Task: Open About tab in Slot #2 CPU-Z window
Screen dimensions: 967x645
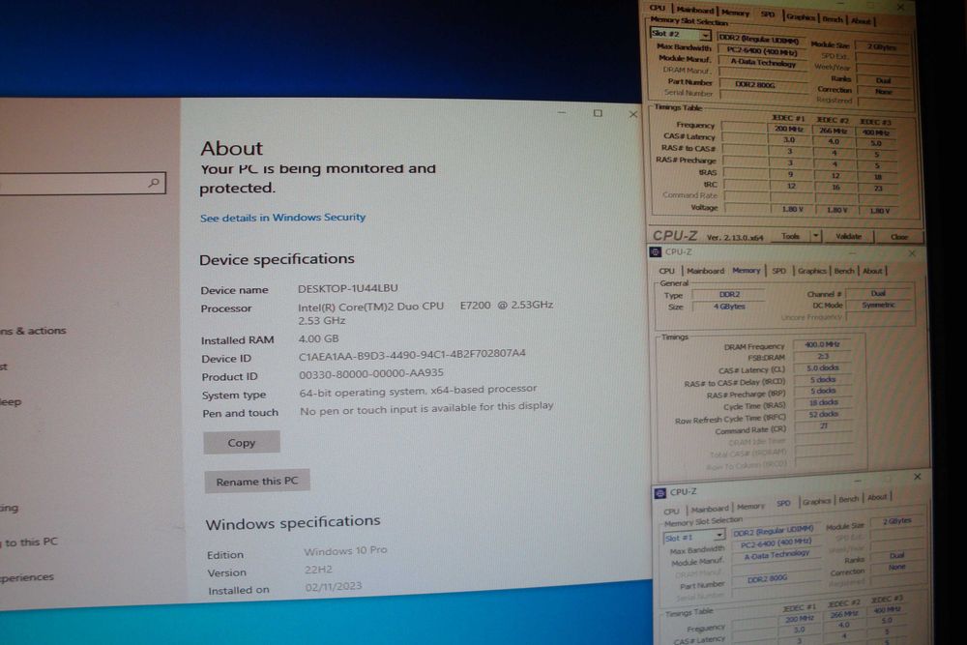Action: click(861, 21)
